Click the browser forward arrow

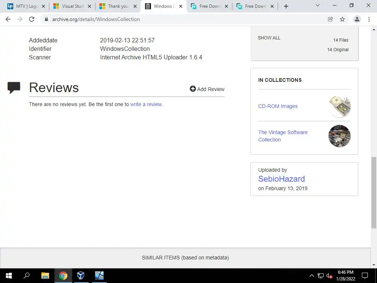[x=20, y=19]
